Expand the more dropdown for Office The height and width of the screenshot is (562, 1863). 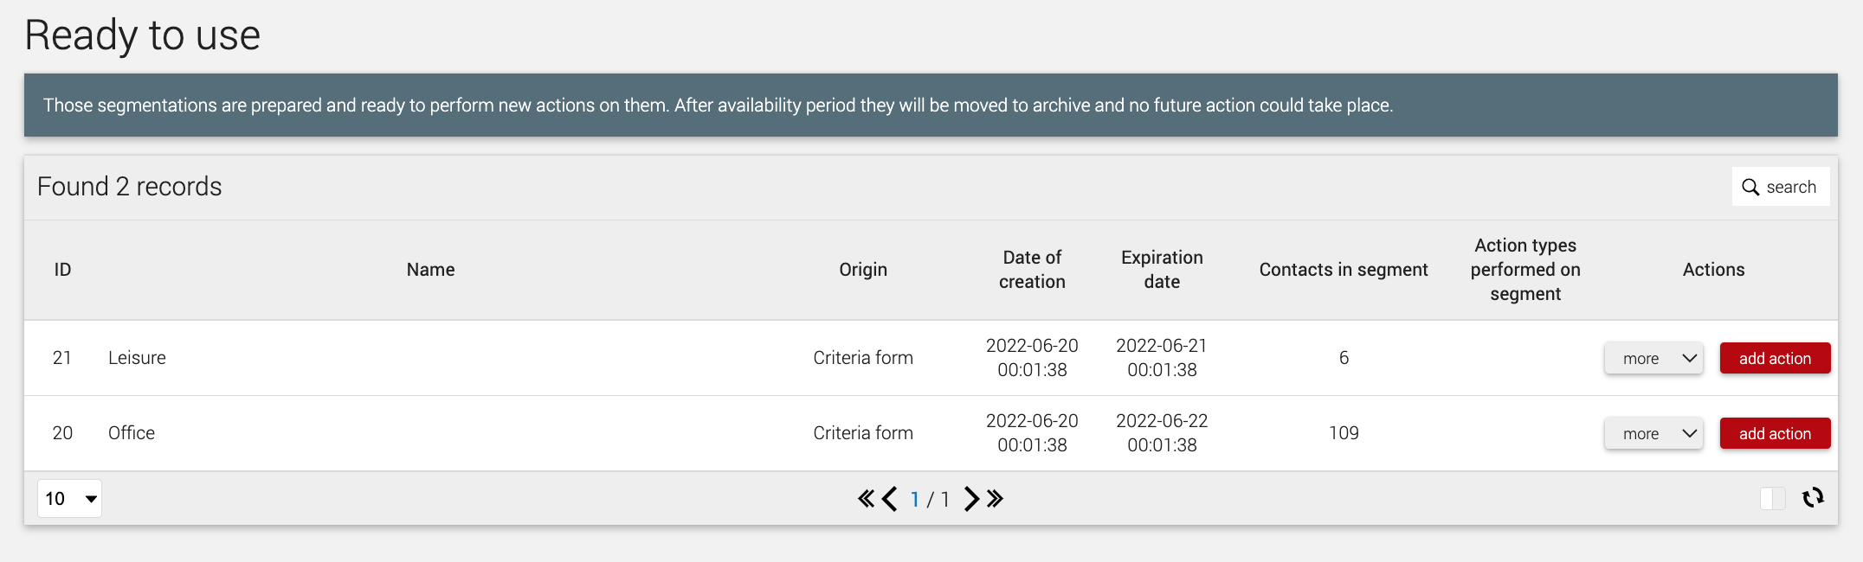(x=1653, y=434)
